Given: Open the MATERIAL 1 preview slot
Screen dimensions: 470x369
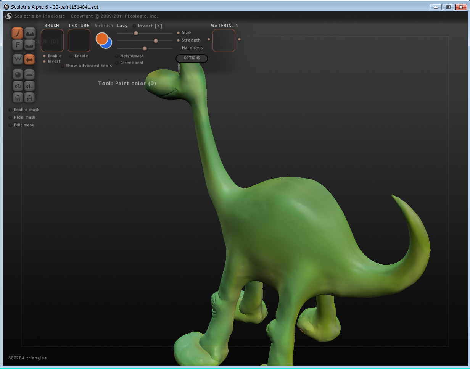Looking at the screenshot, I should [224, 40].
